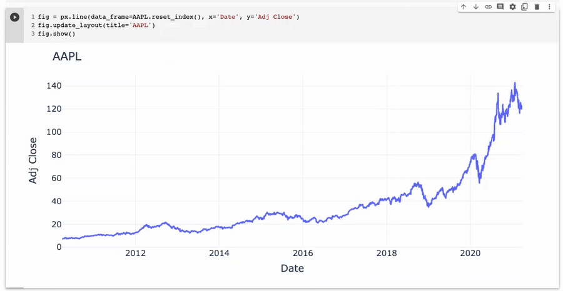Viewport: 563px width, 291px height.
Task: Click the 100 y-axis tick label
Action: (x=54, y=132)
